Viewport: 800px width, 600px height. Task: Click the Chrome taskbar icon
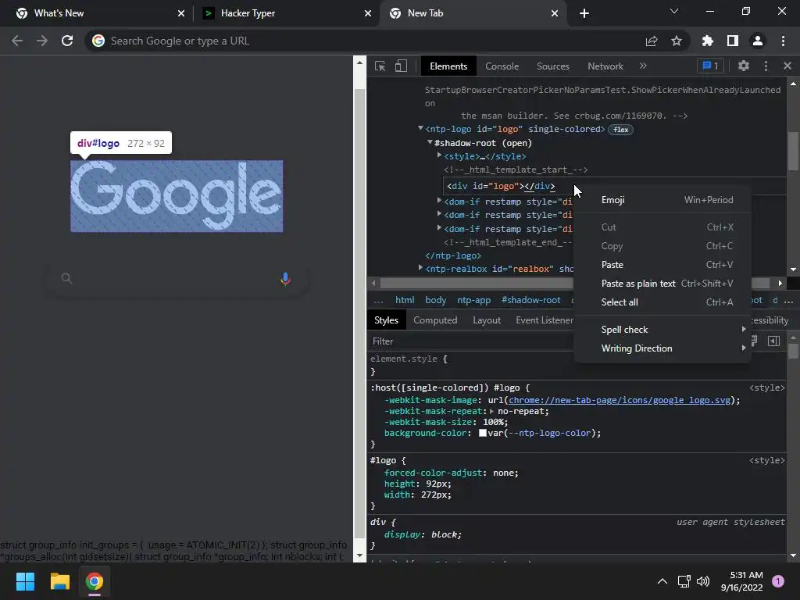(x=95, y=581)
